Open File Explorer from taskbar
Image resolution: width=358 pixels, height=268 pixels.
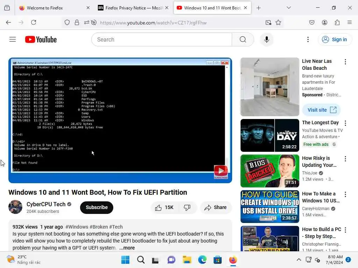tap(187, 260)
